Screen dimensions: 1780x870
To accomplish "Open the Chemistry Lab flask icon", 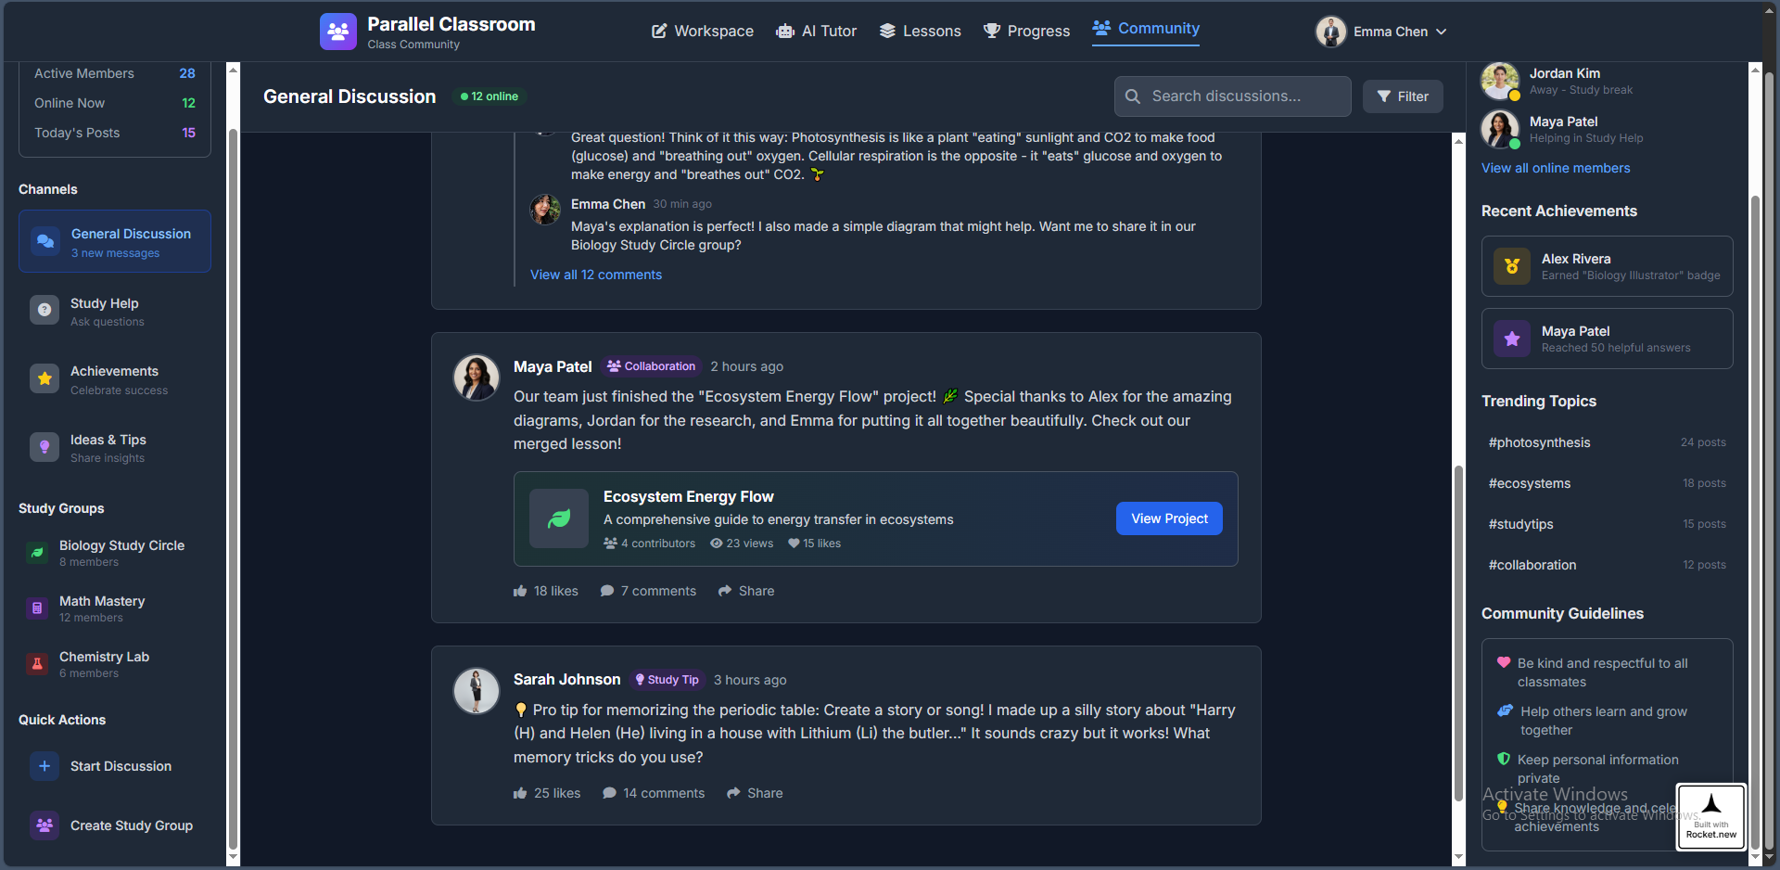I will pos(37,664).
